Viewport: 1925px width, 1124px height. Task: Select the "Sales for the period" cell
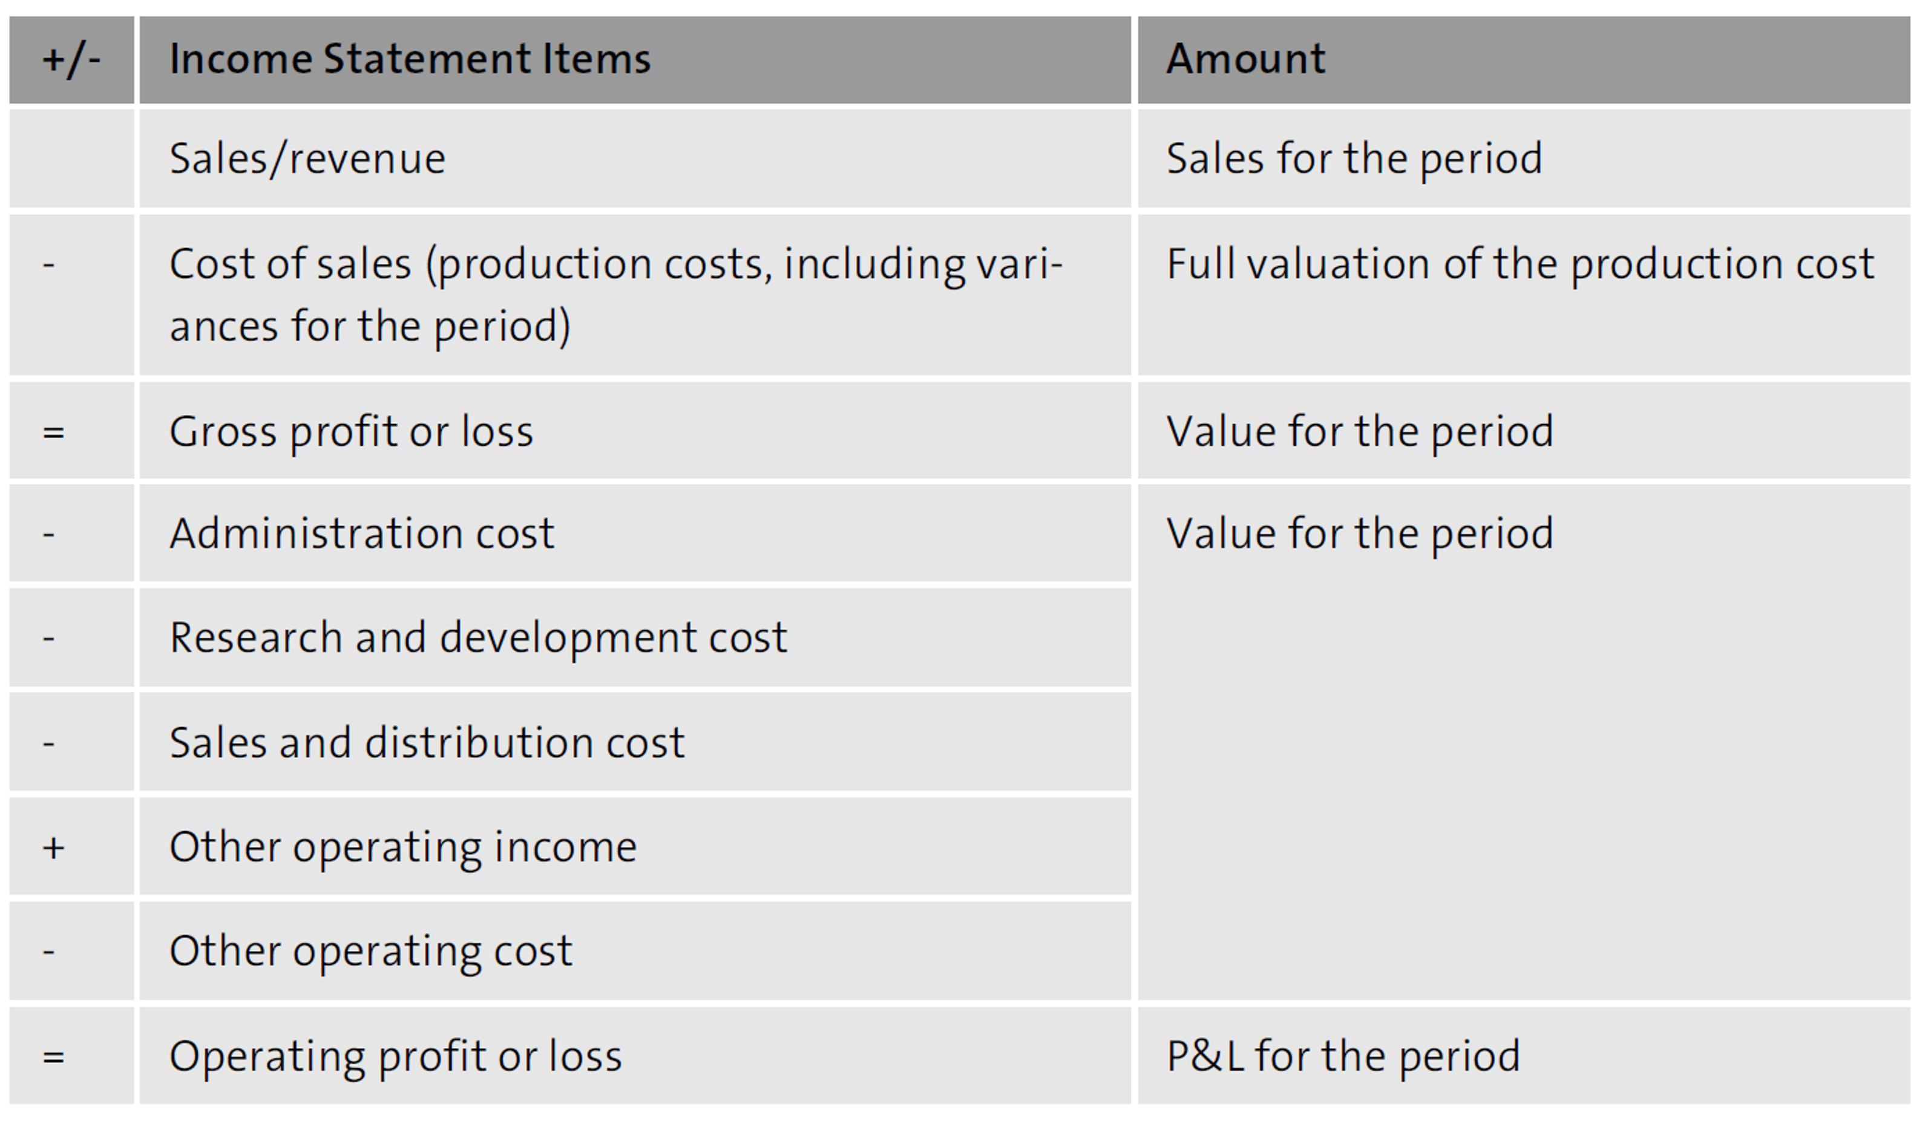[x=1354, y=159]
